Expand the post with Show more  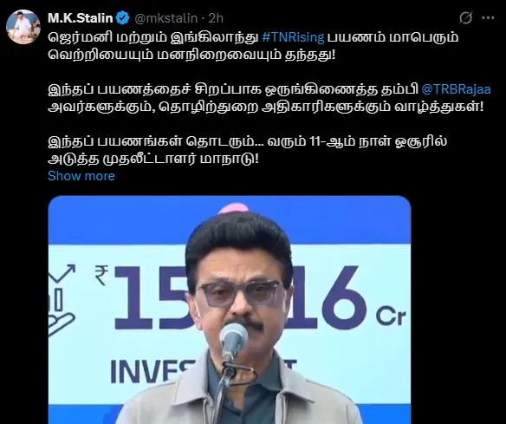point(81,176)
